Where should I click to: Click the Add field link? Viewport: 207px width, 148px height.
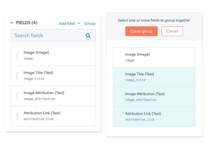coord(67,23)
